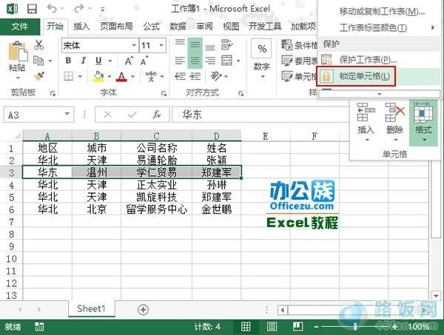Screen dimensions: 444x335
Task: Toggle center horizontal alignment
Action: click(x=195, y=61)
